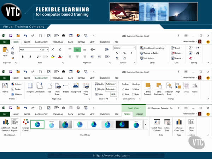
Task: Click Switch Row/Column icon
Action: (157, 122)
